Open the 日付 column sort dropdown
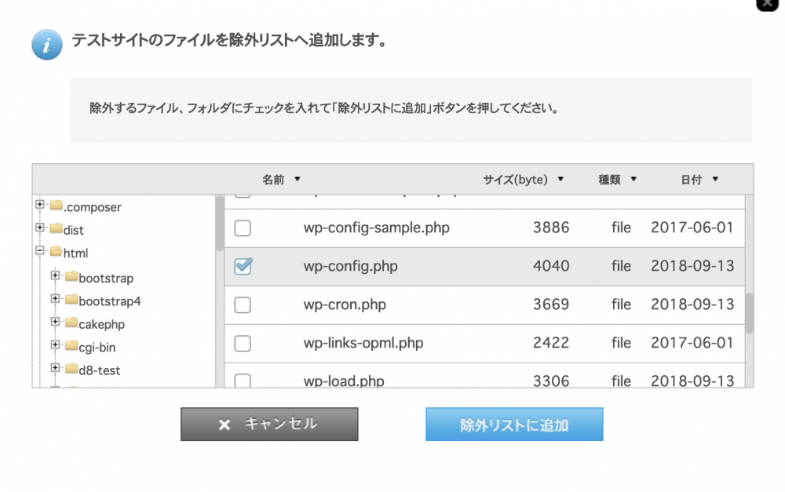 (x=716, y=179)
